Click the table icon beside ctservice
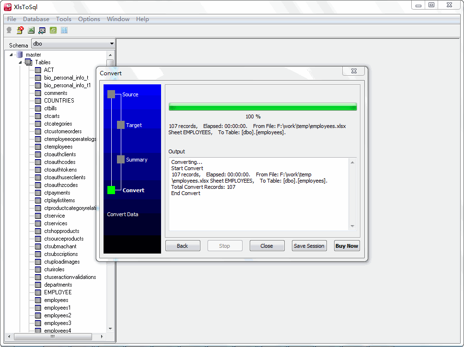This screenshot has width=464, height=347. point(38,216)
